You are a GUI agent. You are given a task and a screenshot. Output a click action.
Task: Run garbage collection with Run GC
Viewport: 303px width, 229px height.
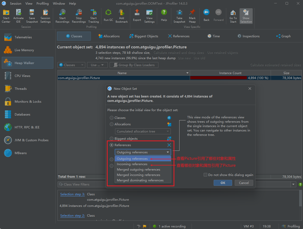[108, 15]
